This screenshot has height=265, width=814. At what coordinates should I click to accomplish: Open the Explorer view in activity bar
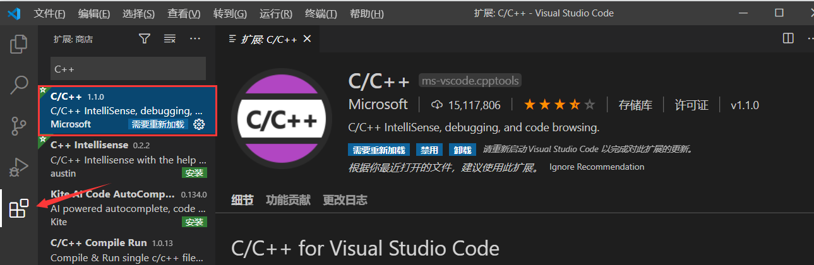click(19, 44)
